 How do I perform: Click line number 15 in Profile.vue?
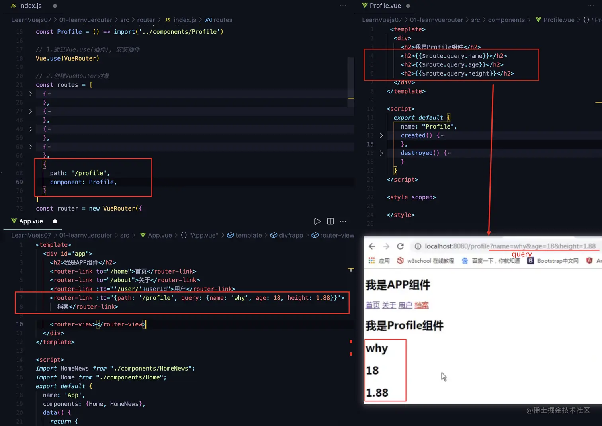pyautogui.click(x=370, y=144)
